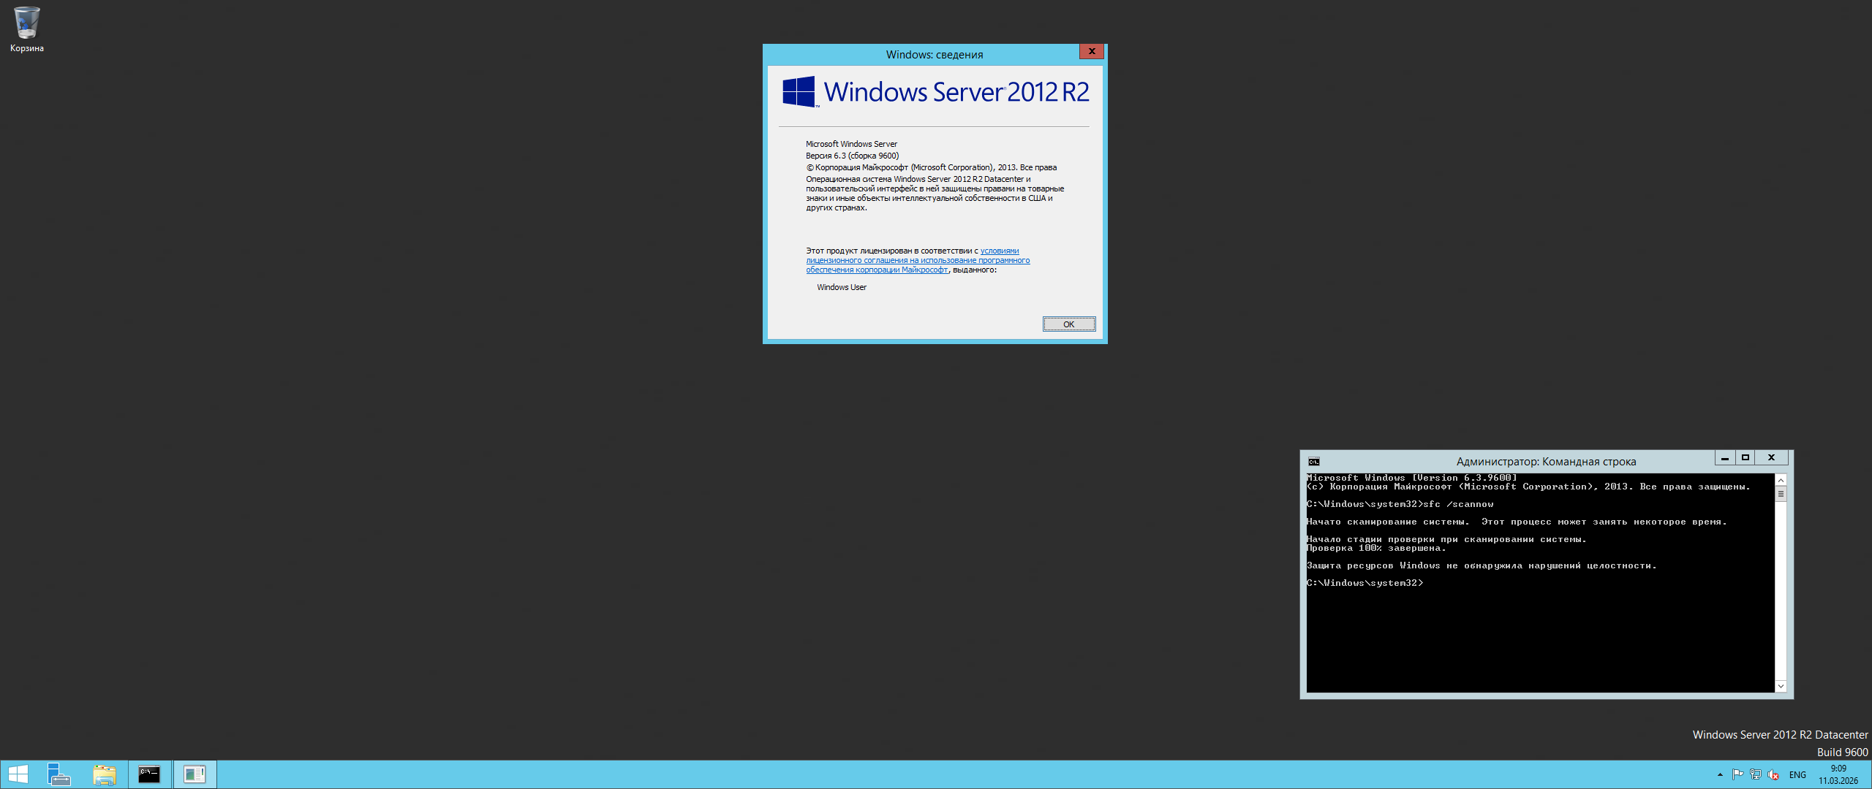Maximize the Command Prompt window

1745,458
